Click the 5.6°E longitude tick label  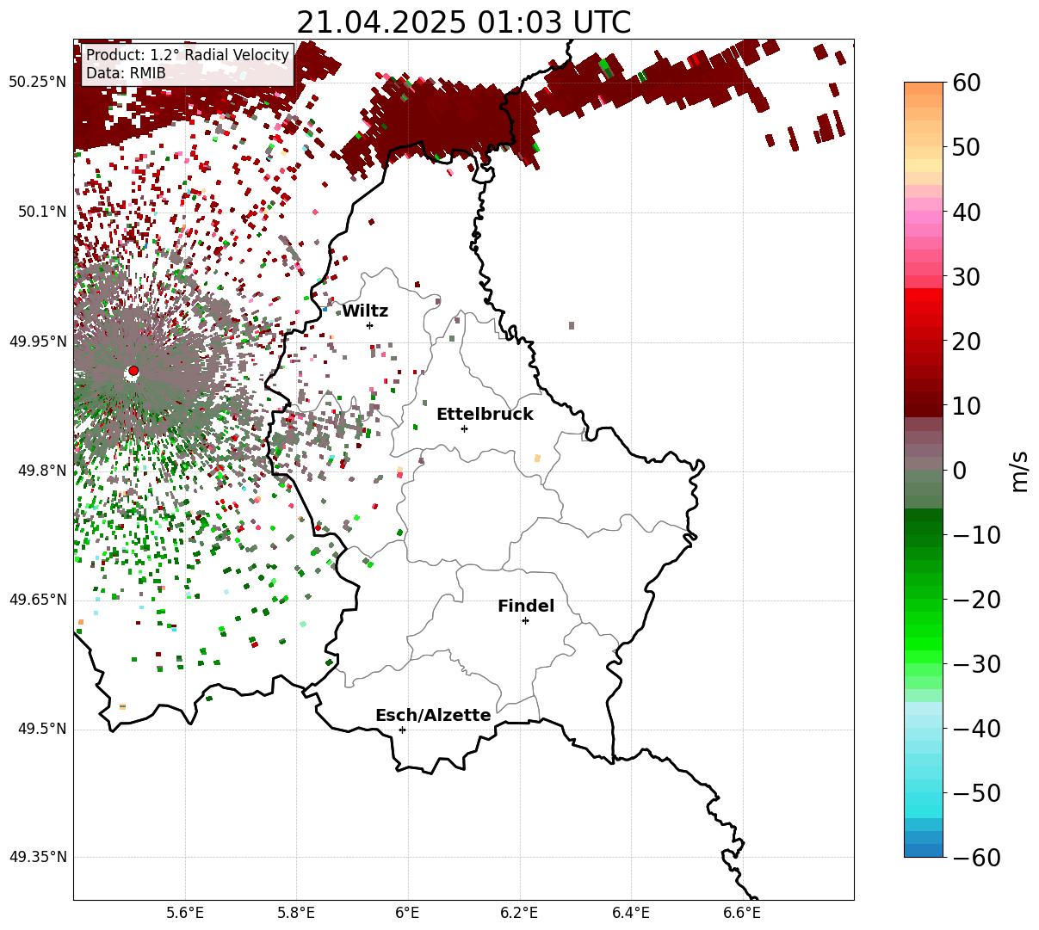pos(185,913)
